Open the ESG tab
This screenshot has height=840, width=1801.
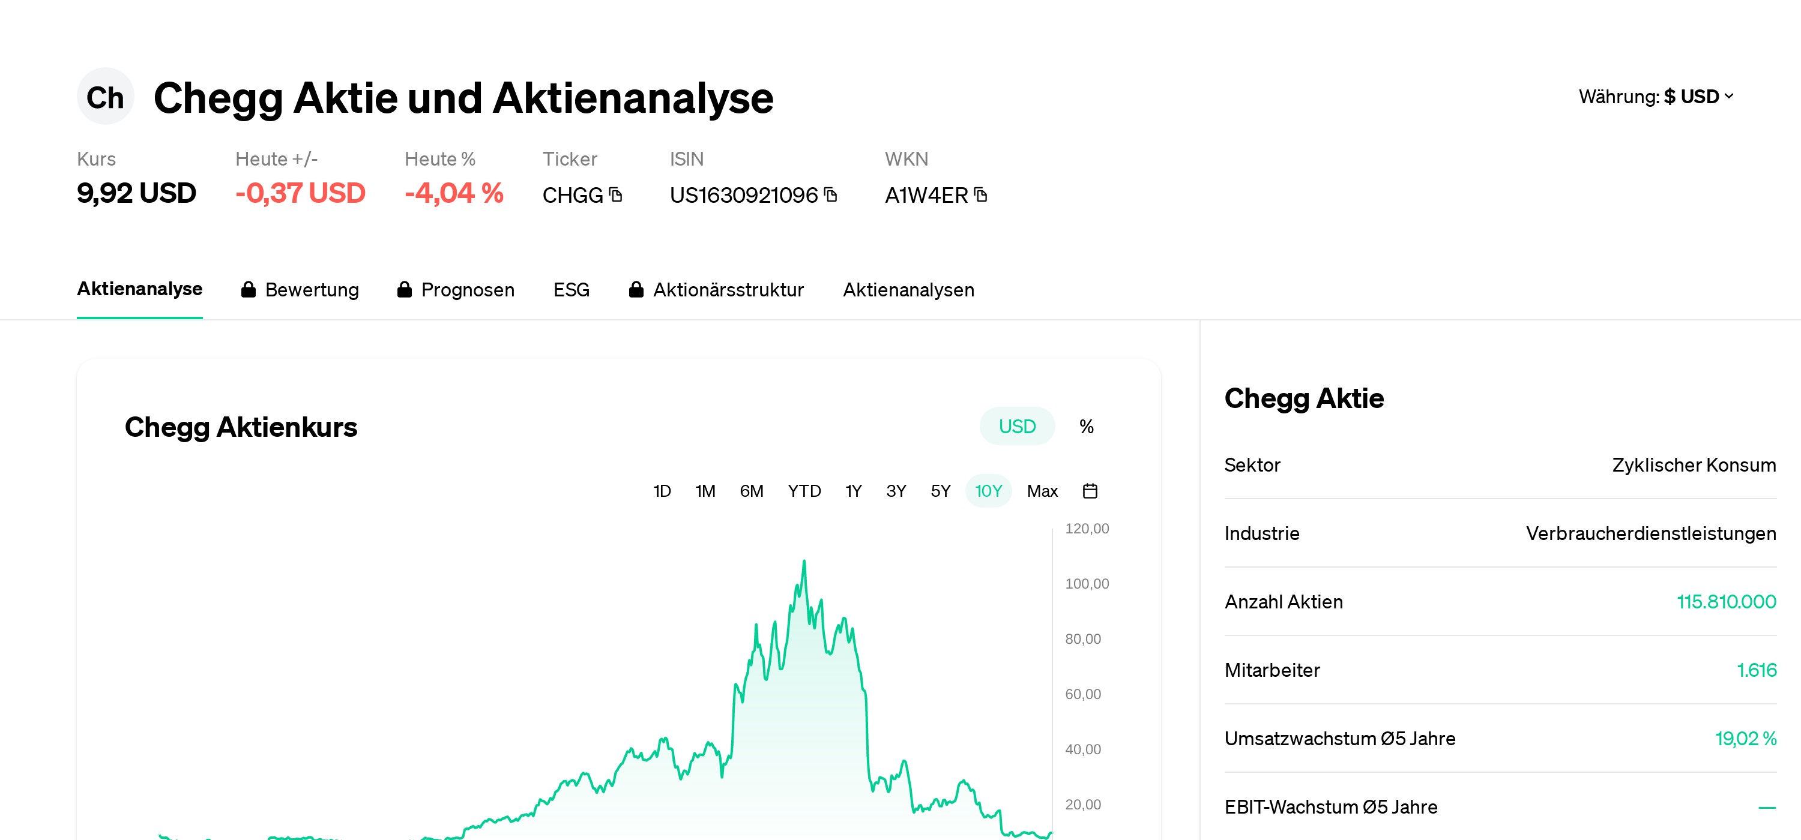[x=571, y=290]
